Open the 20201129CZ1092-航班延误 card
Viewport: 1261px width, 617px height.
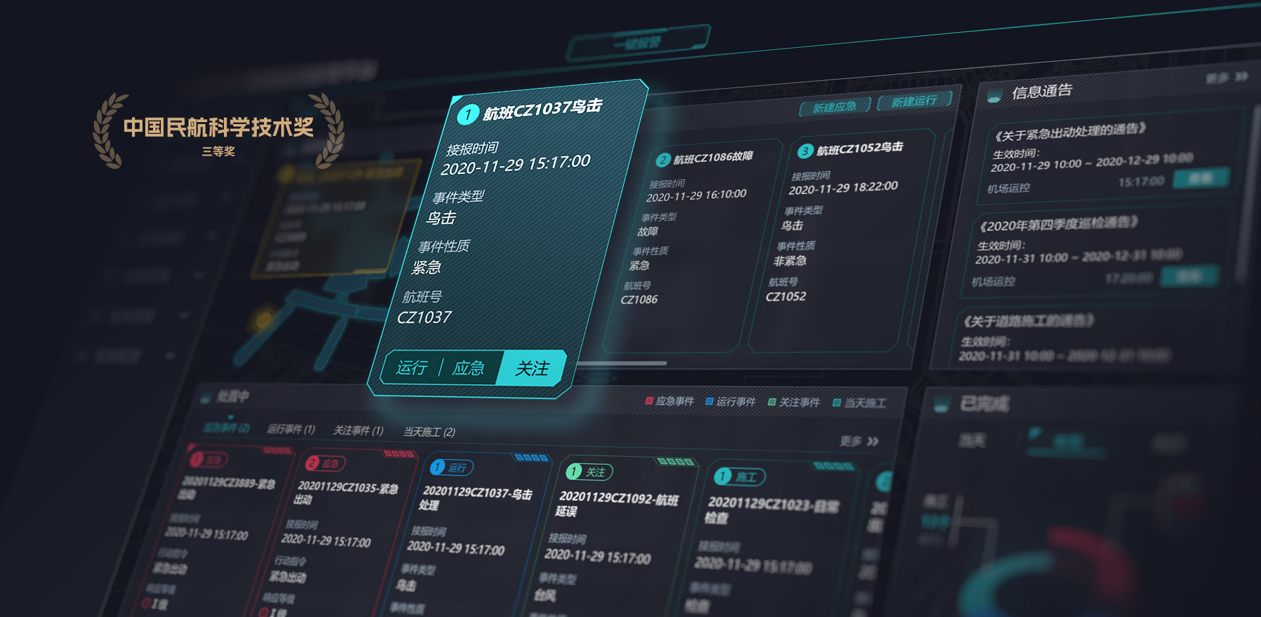pos(616,505)
